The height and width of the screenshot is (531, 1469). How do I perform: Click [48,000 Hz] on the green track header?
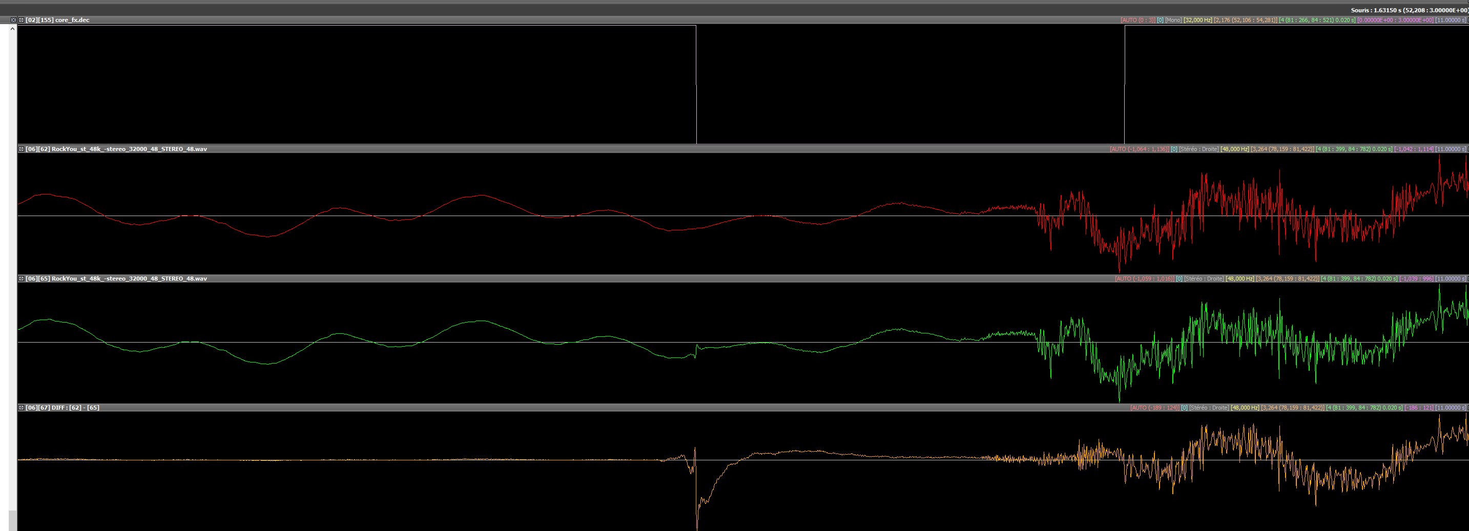click(1239, 279)
